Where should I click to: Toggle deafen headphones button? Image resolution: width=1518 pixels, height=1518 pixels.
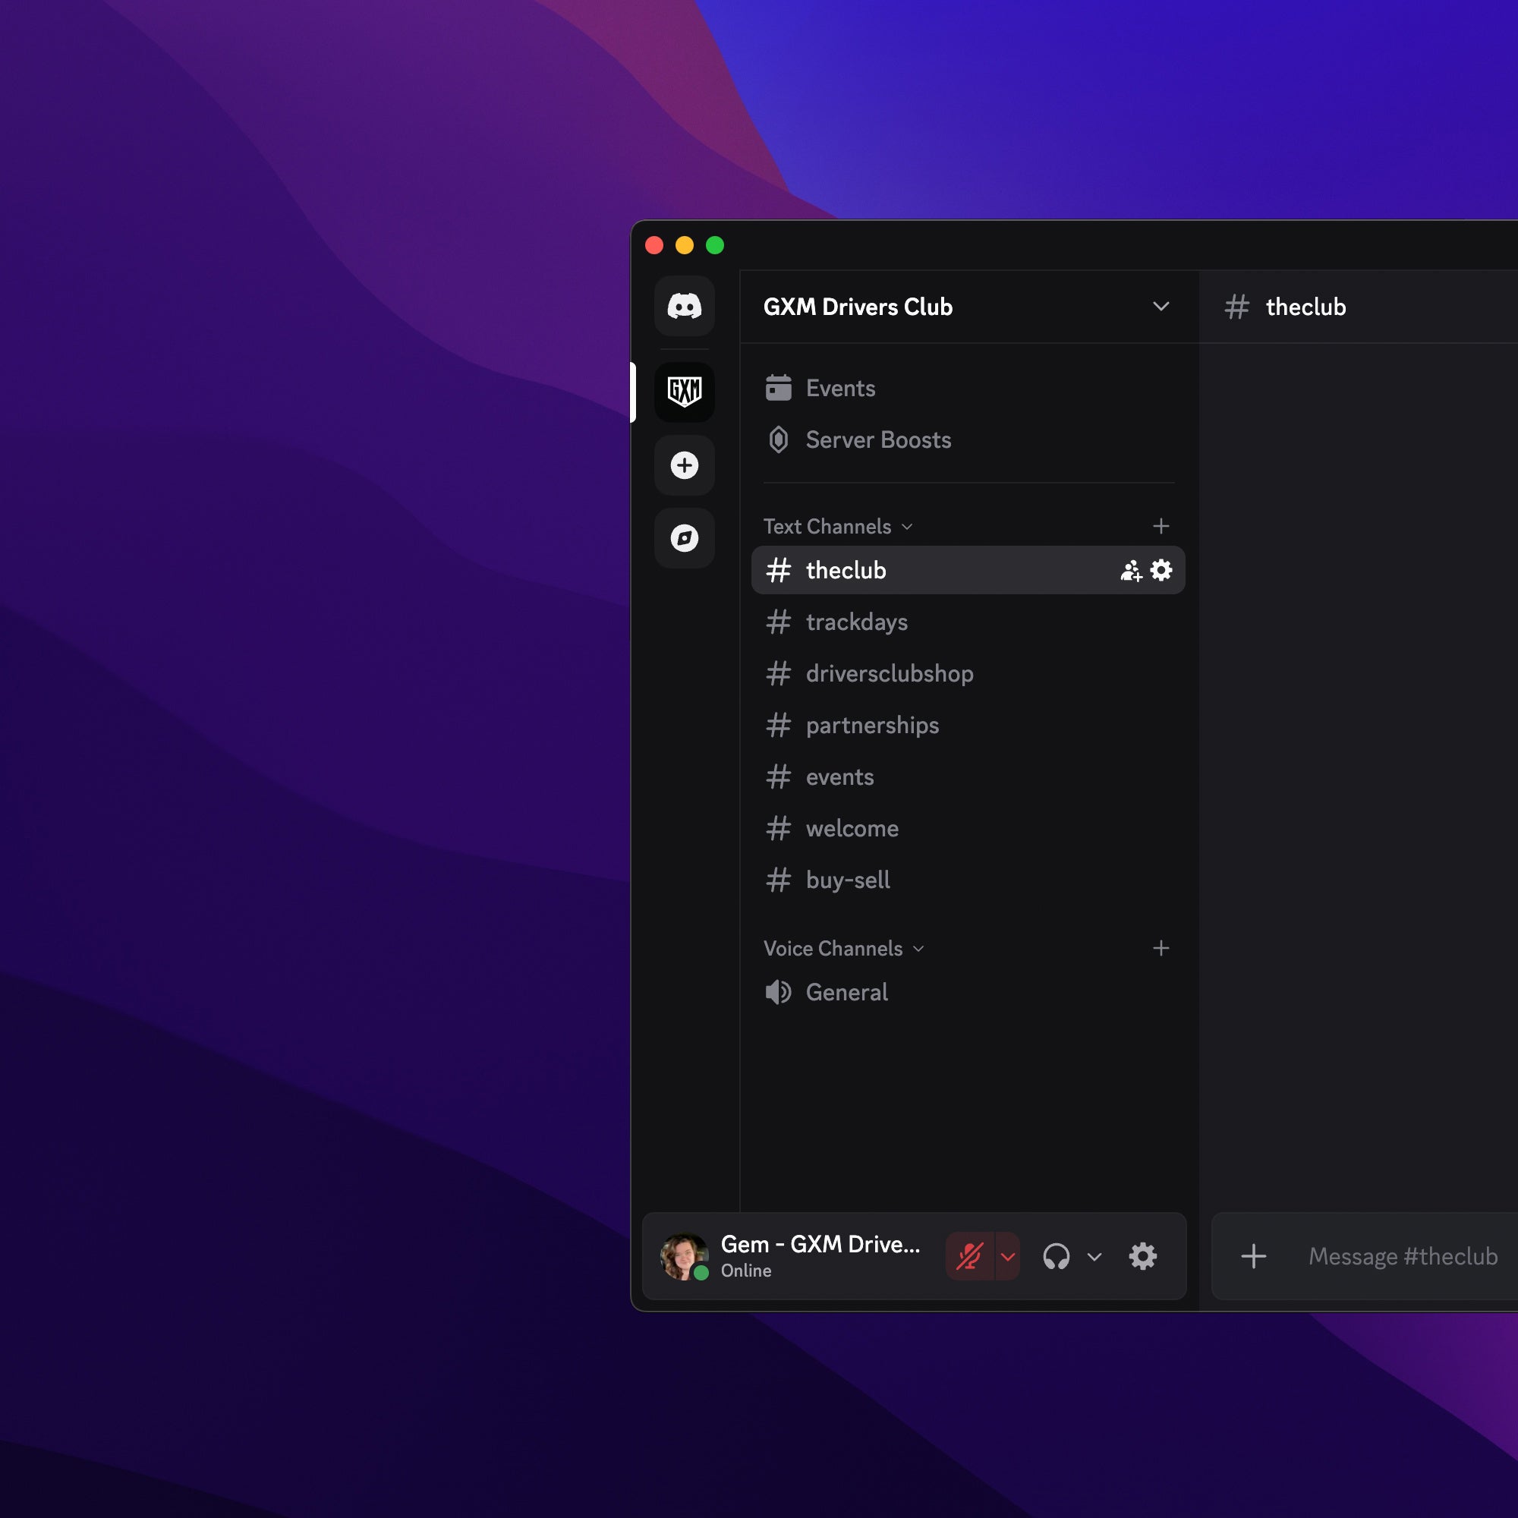click(x=1056, y=1255)
